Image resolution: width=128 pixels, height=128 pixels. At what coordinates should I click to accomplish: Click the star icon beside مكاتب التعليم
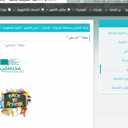tap(69, 10)
